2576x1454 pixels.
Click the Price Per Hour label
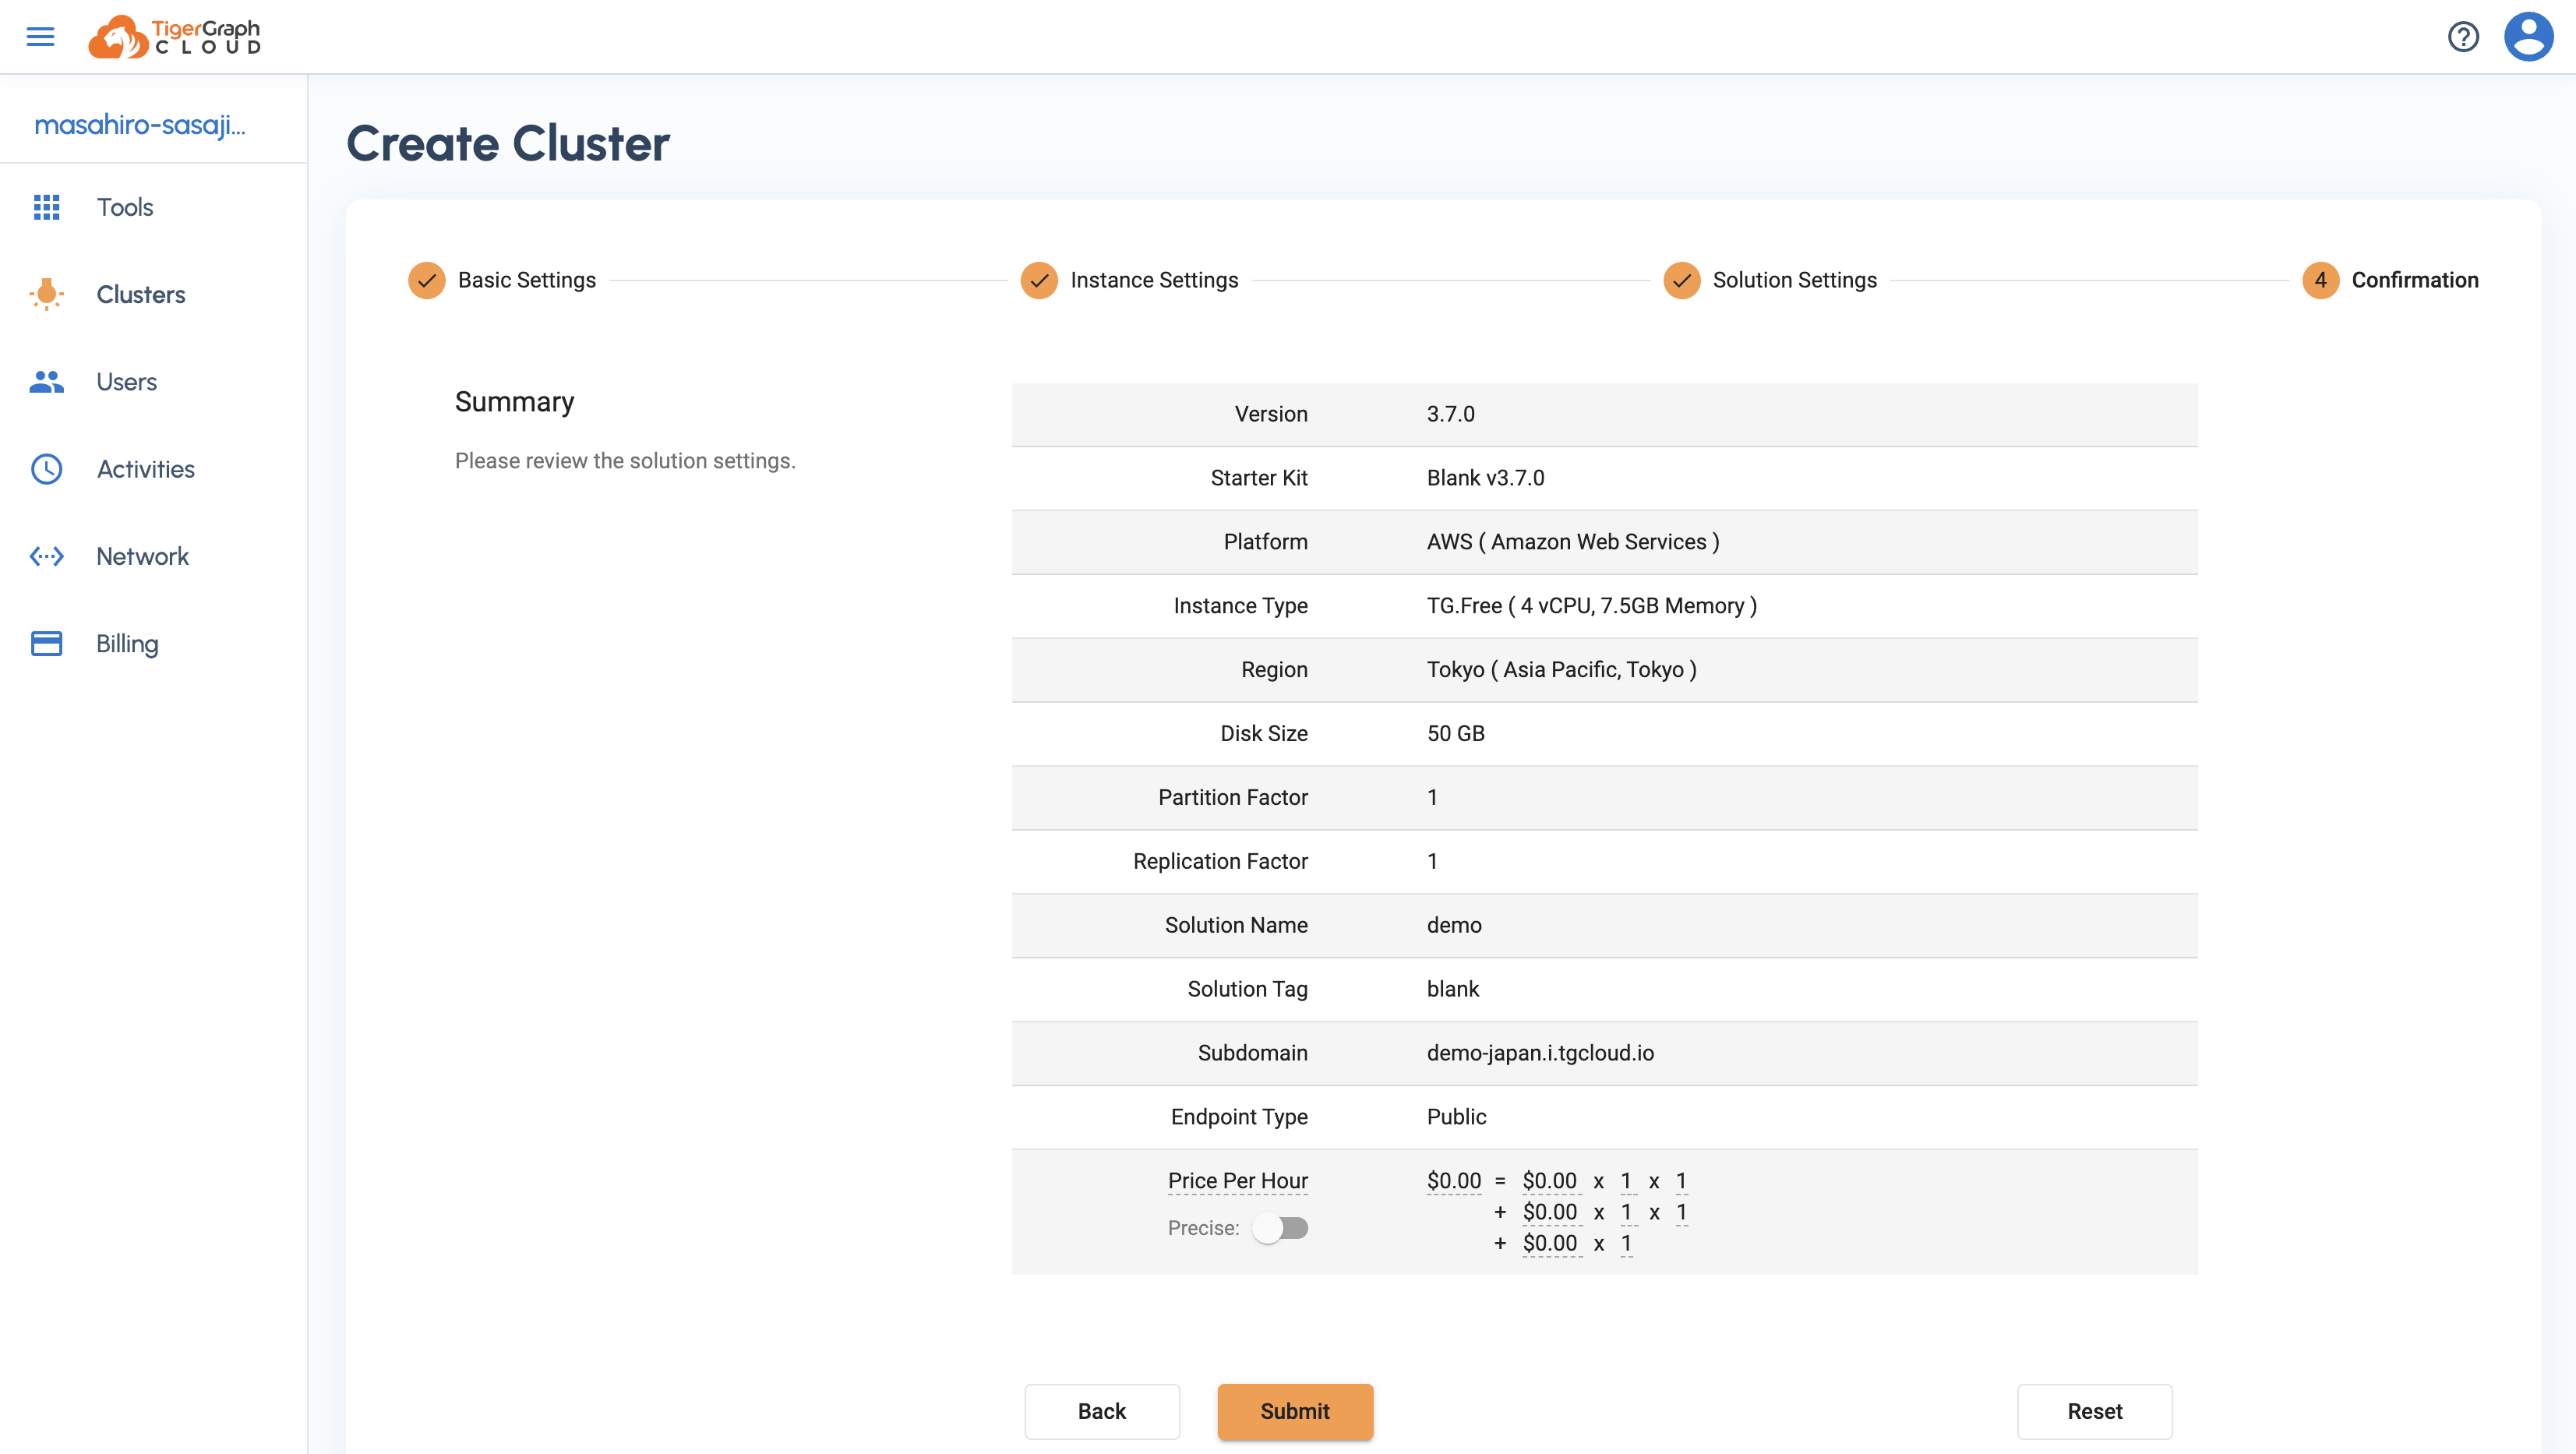(1237, 1181)
